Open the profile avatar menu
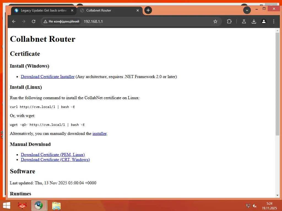Screen dimensions: 282x211 pos(264,21)
